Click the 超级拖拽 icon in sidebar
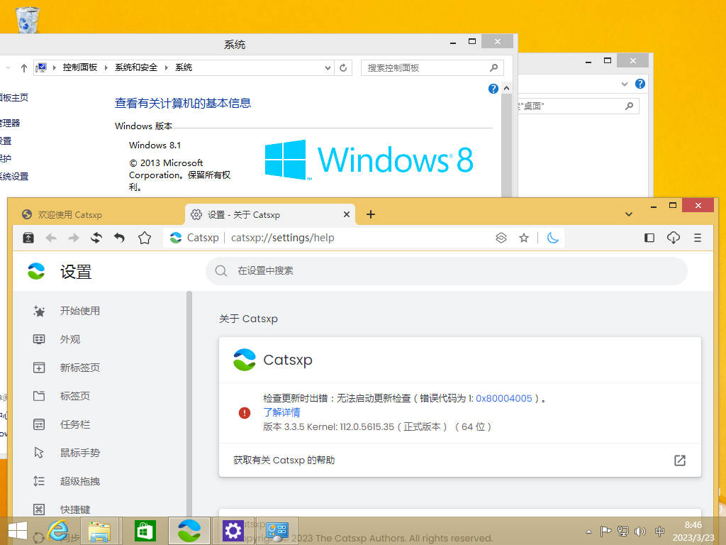This screenshot has width=726, height=545. 39,481
